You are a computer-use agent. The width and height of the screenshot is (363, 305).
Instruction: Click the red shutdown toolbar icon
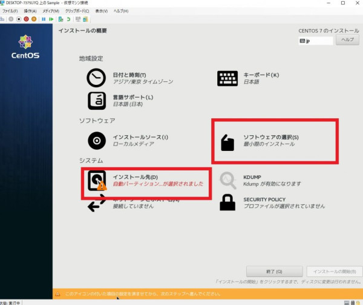click(26, 19)
